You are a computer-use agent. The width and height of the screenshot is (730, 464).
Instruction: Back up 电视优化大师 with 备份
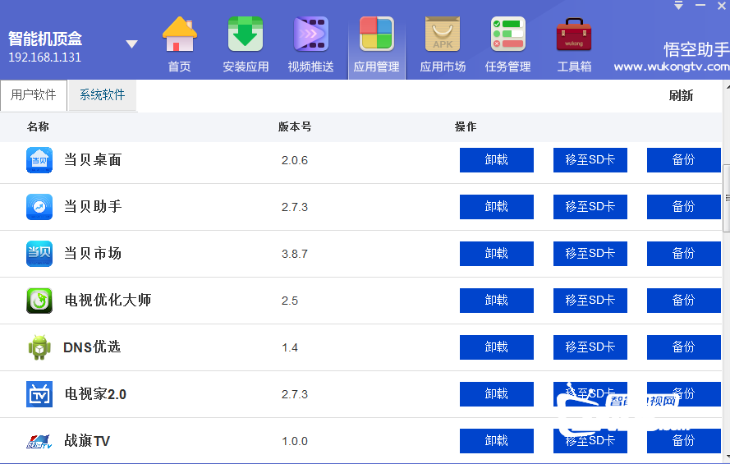coord(683,301)
